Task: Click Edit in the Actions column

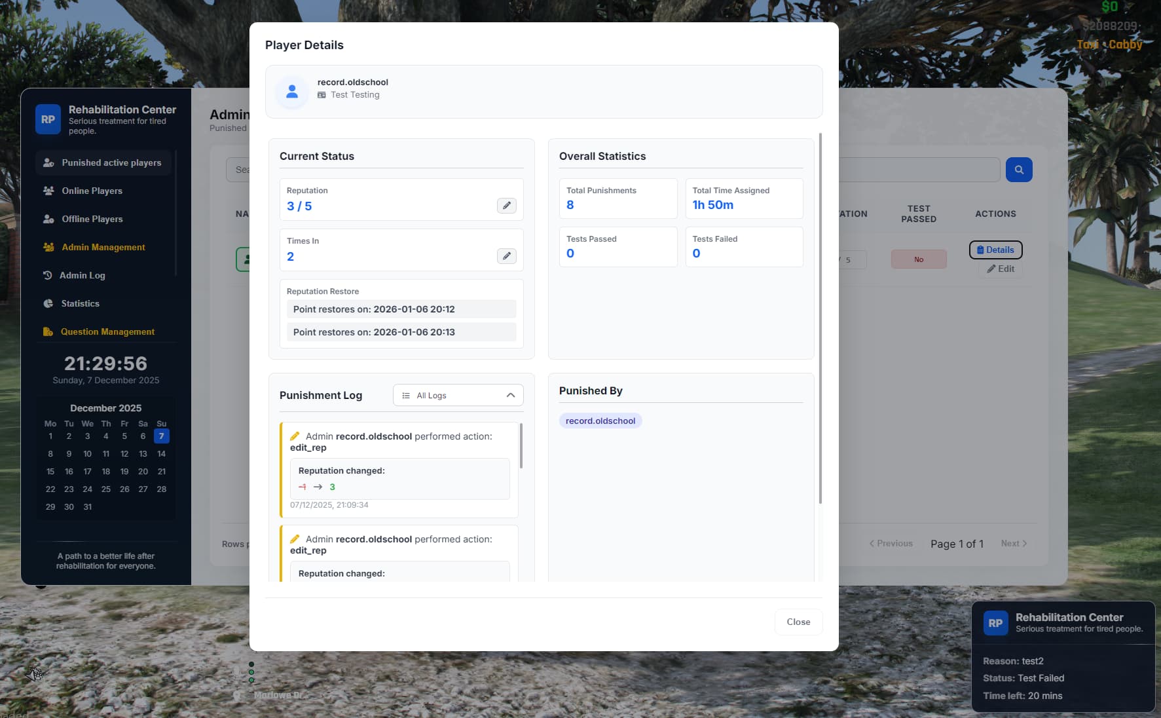Action: click(1000, 269)
